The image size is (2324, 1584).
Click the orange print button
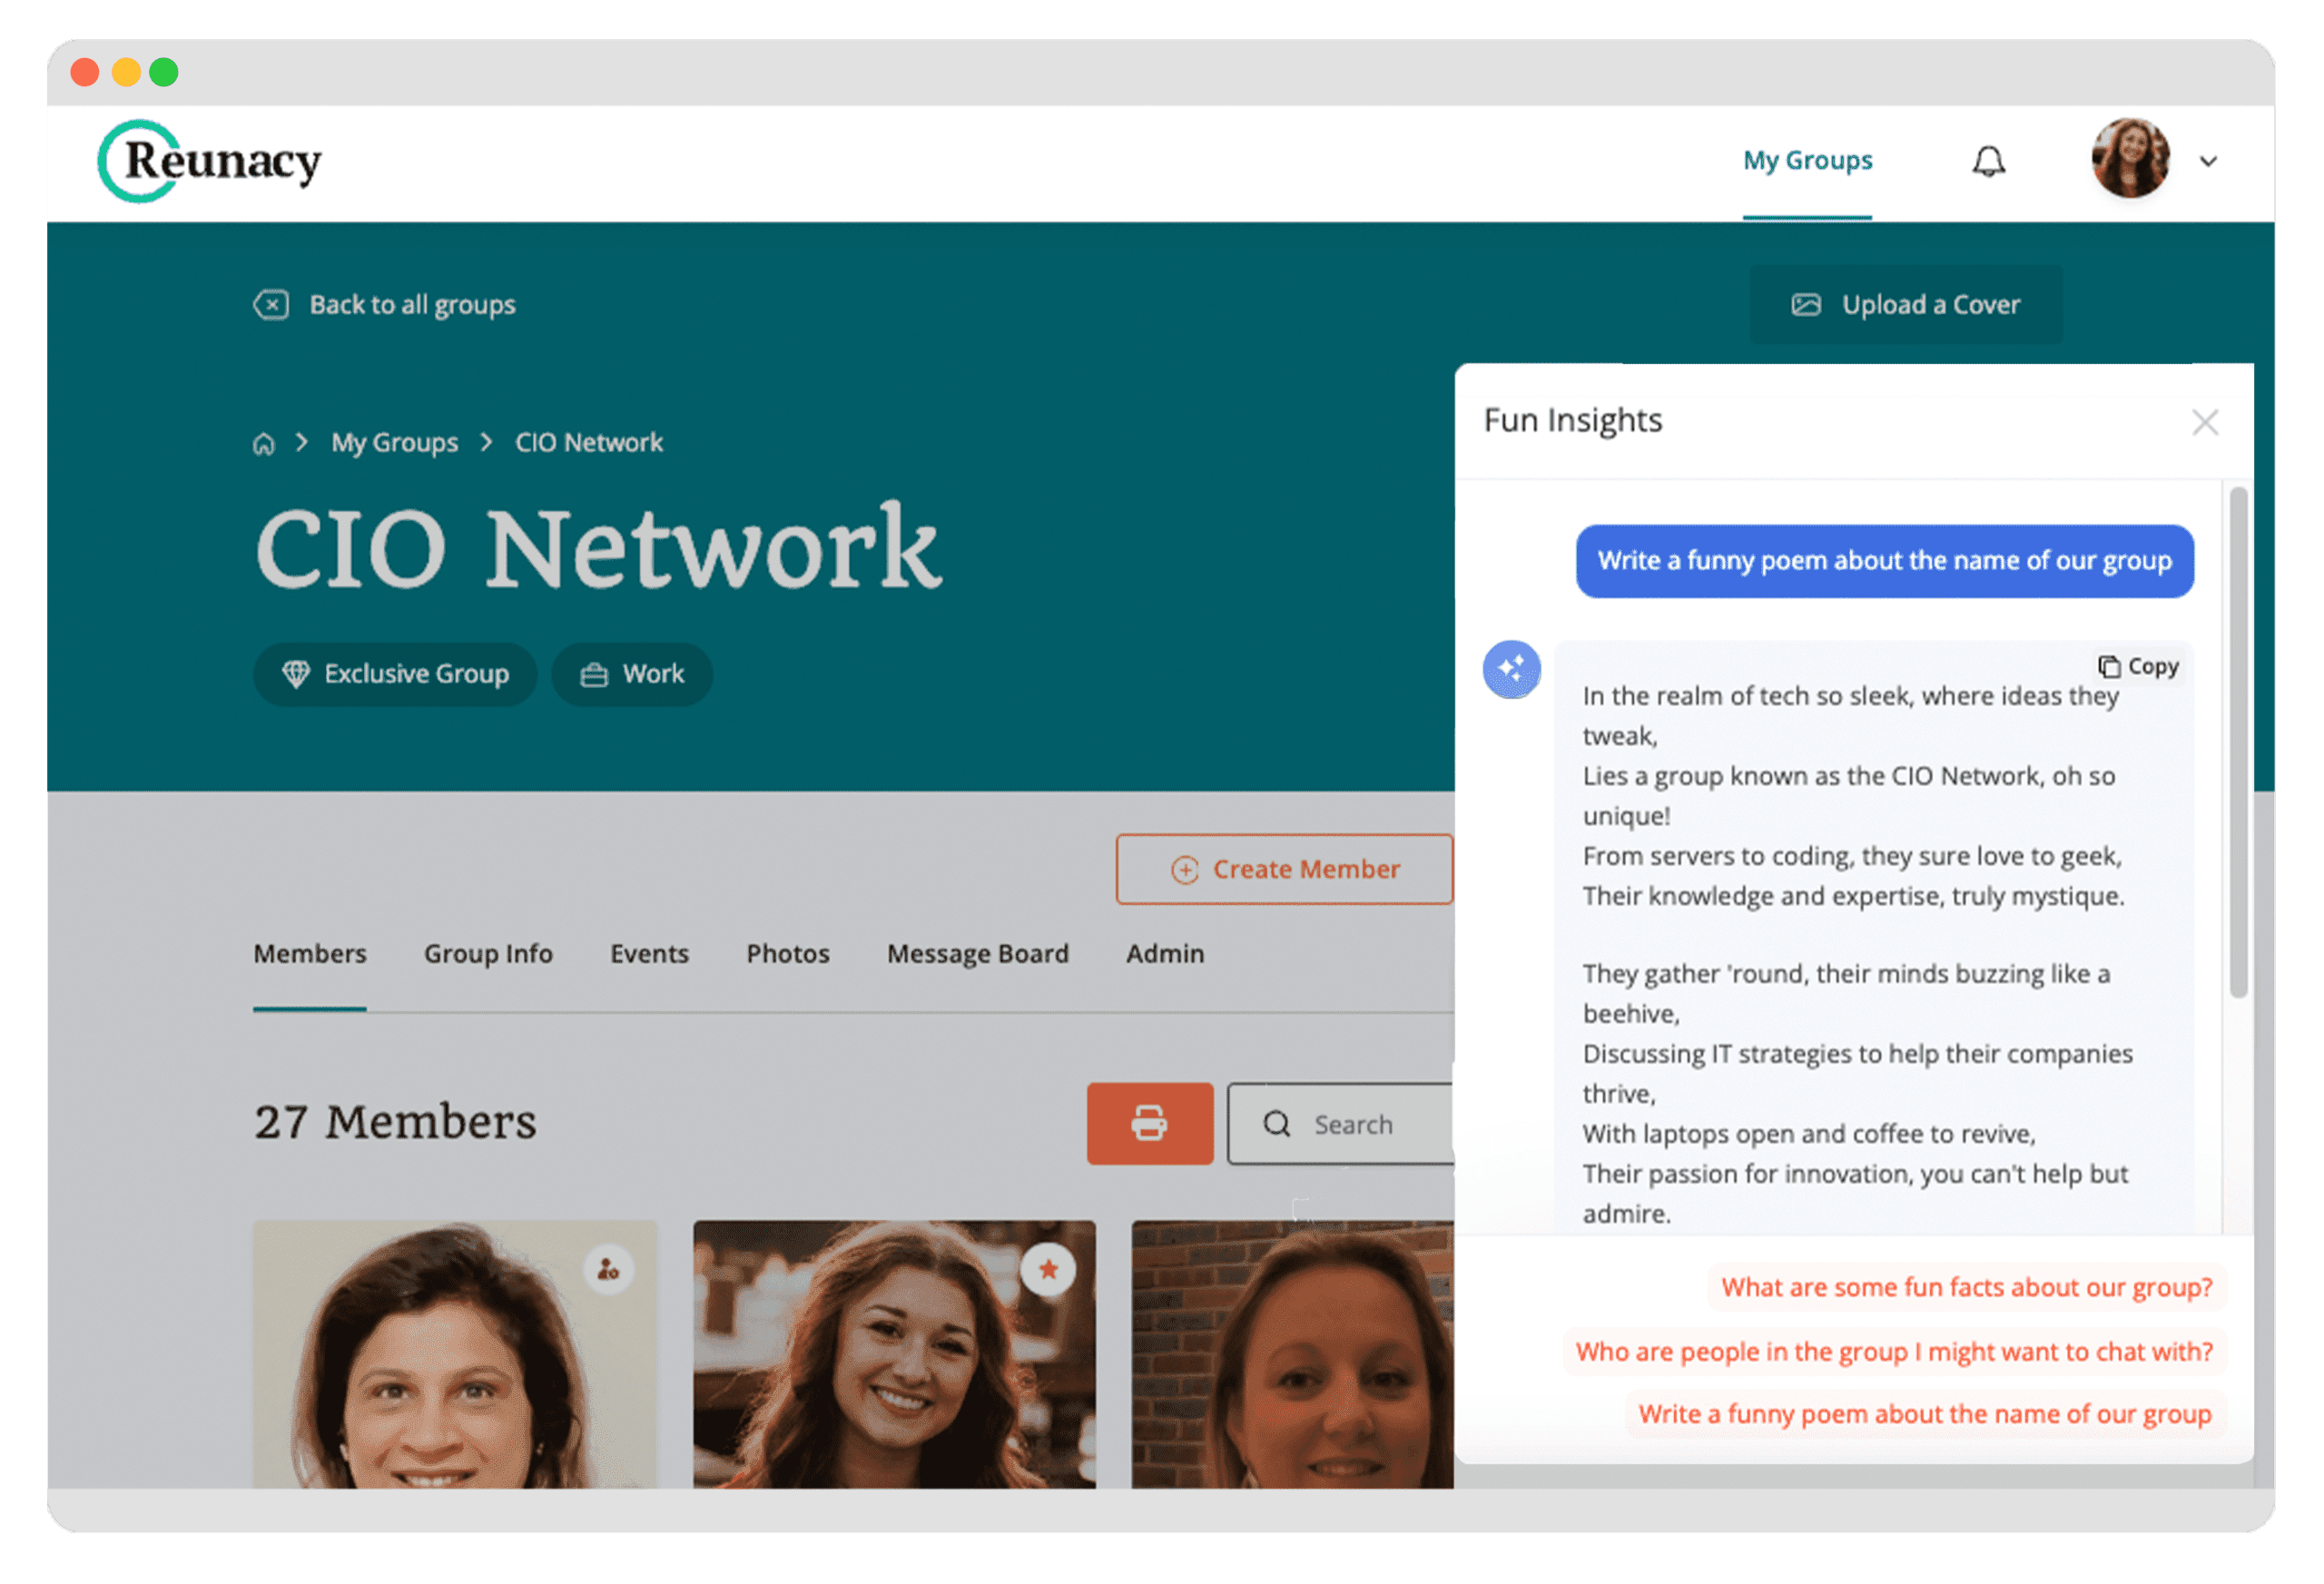(x=1150, y=1123)
